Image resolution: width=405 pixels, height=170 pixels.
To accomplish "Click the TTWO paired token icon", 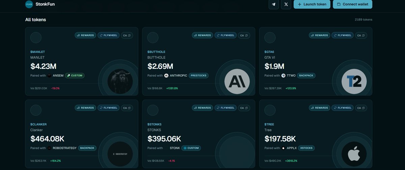I will click(x=283, y=76).
